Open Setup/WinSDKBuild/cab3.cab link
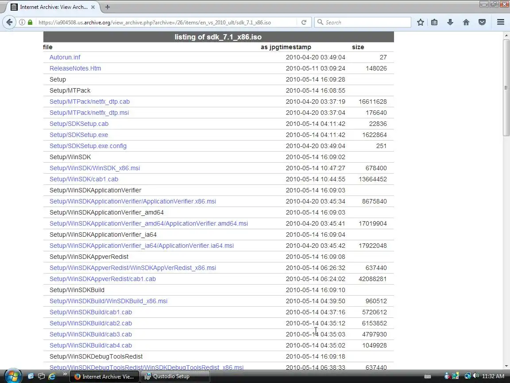 click(x=91, y=334)
